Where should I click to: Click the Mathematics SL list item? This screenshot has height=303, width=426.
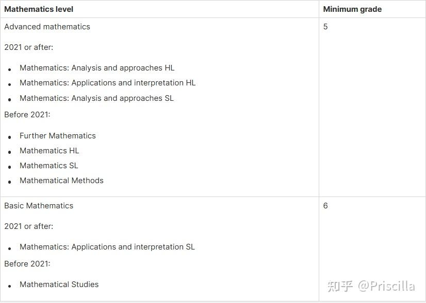click(x=49, y=166)
